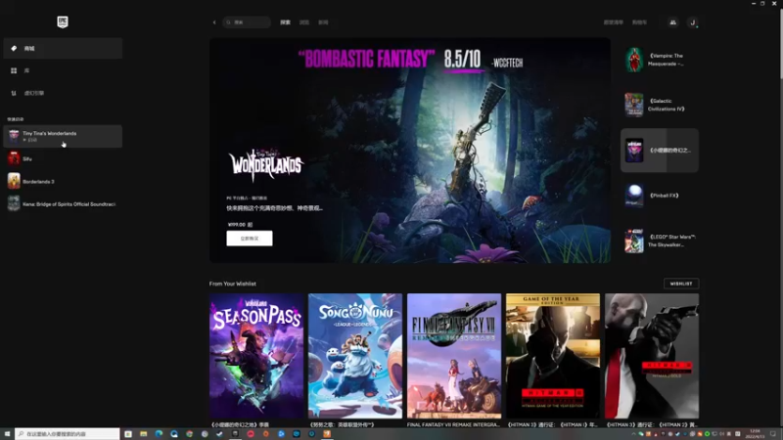Open the Wonderlands Season Pass card
Viewport: 783px width, 440px height.
tap(256, 356)
